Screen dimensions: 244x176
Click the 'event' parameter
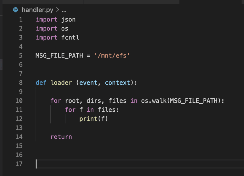click(x=88, y=83)
